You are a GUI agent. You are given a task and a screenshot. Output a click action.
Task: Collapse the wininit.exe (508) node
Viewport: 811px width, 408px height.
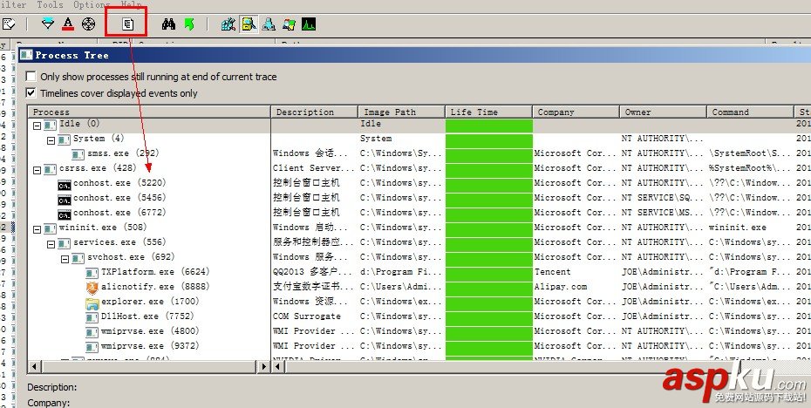37,229
